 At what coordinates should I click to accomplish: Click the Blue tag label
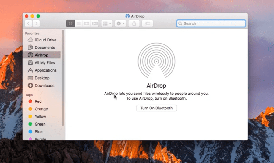pos(39,132)
